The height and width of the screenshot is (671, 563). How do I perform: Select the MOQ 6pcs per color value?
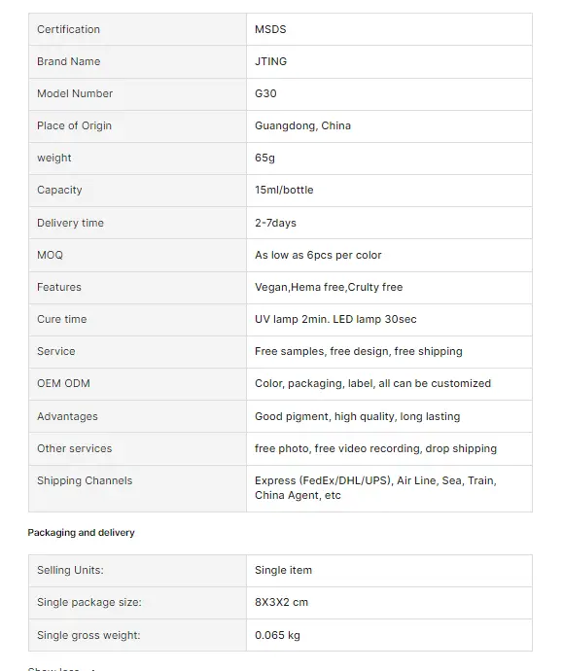pyautogui.click(x=318, y=255)
